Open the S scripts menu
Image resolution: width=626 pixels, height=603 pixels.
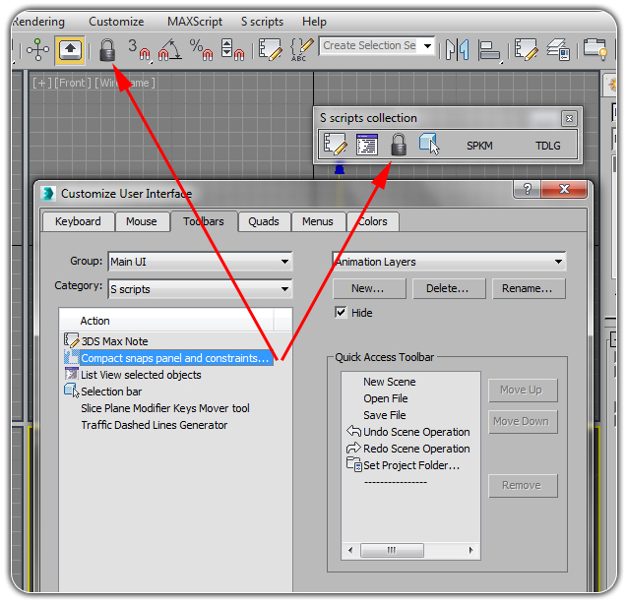(262, 22)
